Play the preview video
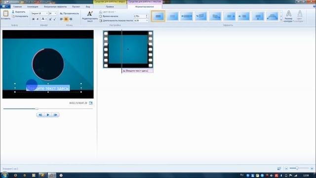316x178 pixels. 48,115
